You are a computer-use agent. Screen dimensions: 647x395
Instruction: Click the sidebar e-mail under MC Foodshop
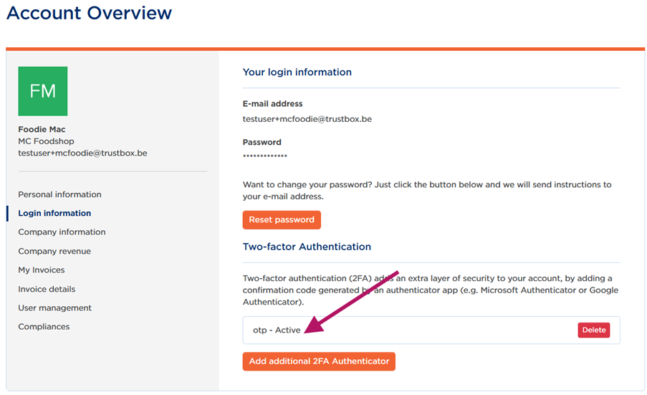[82, 153]
